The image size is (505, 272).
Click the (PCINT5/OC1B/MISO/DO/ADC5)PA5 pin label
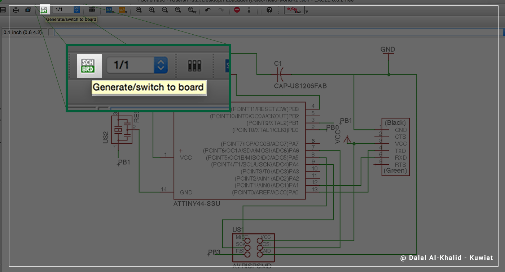(x=252, y=158)
